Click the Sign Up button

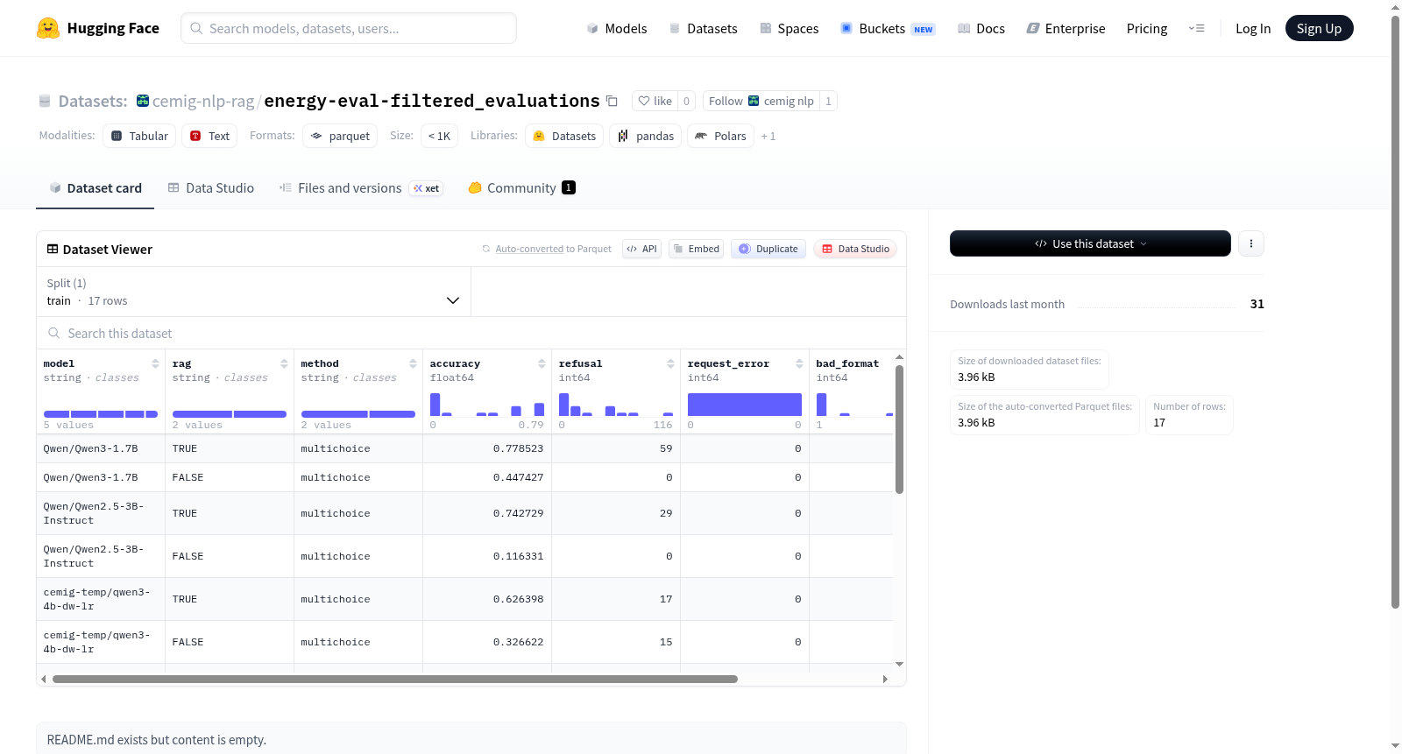coord(1319,28)
